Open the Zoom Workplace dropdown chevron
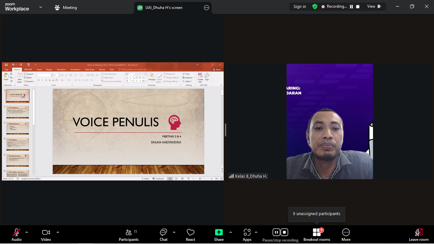Screen dimensions: 434x244 point(41,7)
